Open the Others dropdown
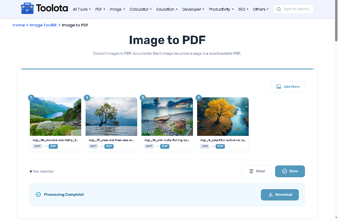Image resolution: width=338 pixels, height=220 pixels. tap(261, 9)
